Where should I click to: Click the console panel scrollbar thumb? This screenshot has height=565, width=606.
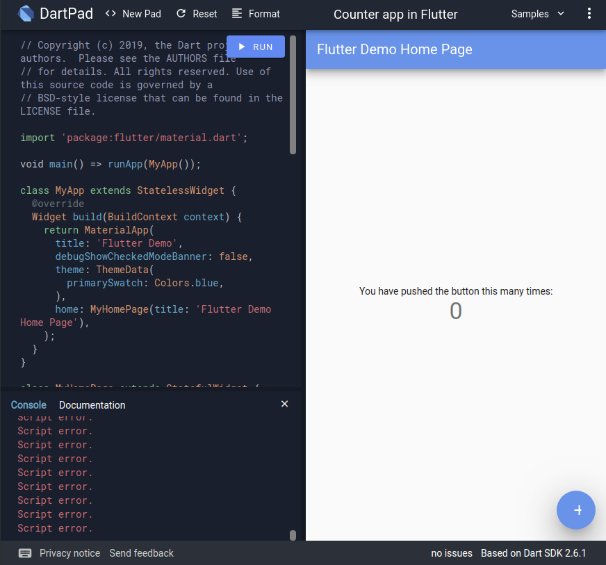[x=293, y=535]
